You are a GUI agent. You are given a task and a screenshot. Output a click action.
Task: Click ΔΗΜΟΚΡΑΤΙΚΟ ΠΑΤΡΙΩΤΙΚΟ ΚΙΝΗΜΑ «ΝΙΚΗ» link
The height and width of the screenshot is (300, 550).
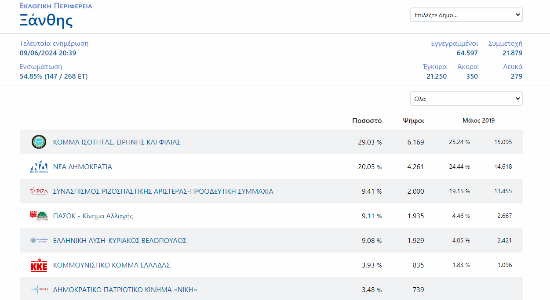(125, 290)
